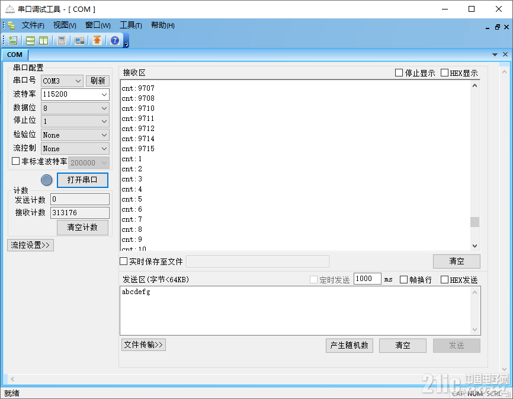513x399 pixels.
Task: Enable 实时保存至文件 checkbox
Action: tap(123, 261)
